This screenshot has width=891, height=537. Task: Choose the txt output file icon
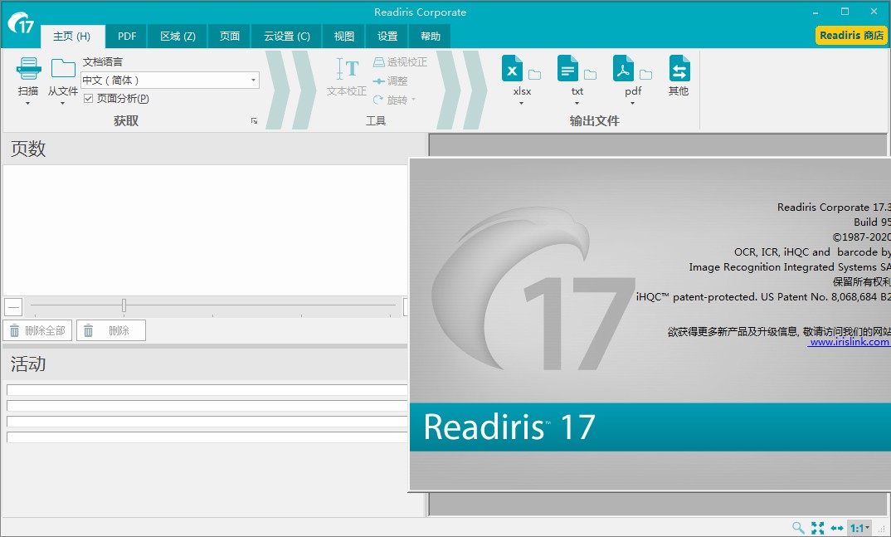click(567, 69)
